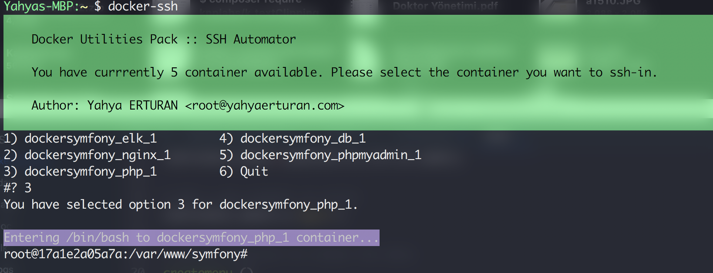The width and height of the screenshot is (713, 273).
Task: Click the author name Yahya ERTURAN
Action: 132,106
